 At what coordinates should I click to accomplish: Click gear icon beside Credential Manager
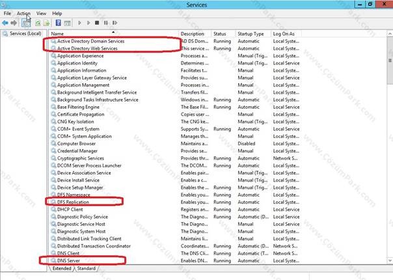click(53, 151)
